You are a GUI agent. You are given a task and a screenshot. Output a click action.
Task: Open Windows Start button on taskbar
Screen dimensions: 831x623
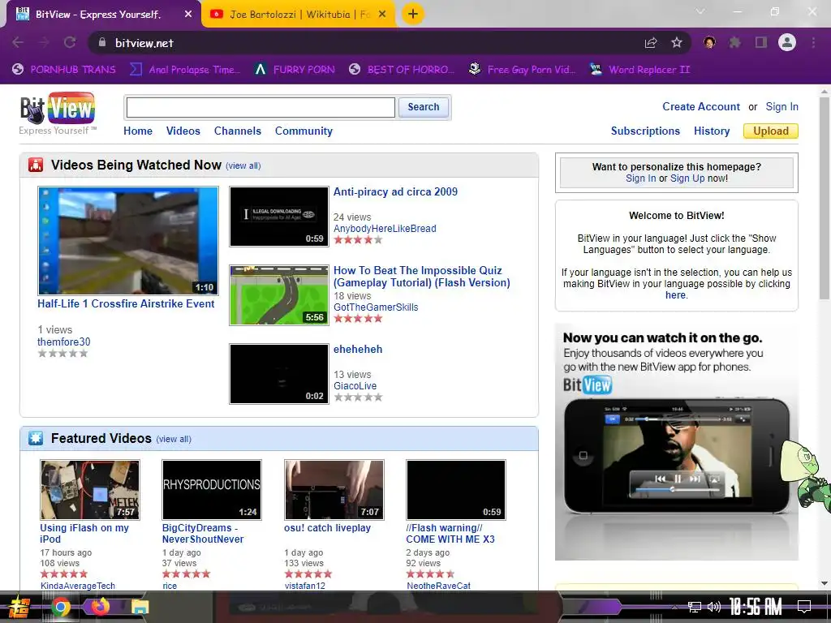(19, 607)
